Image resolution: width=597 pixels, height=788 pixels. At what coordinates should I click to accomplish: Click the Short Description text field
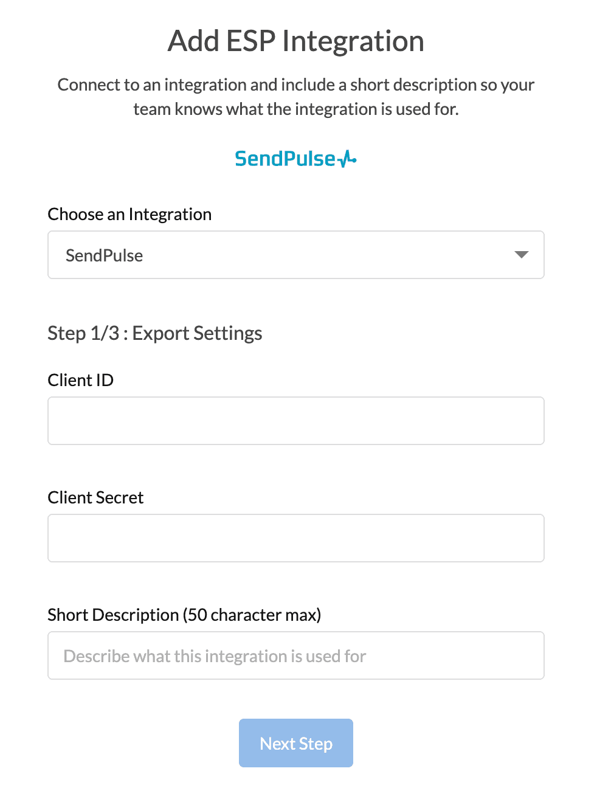[296, 655]
